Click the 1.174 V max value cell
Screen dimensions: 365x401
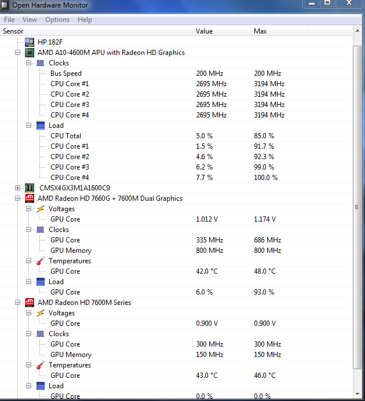[265, 219]
